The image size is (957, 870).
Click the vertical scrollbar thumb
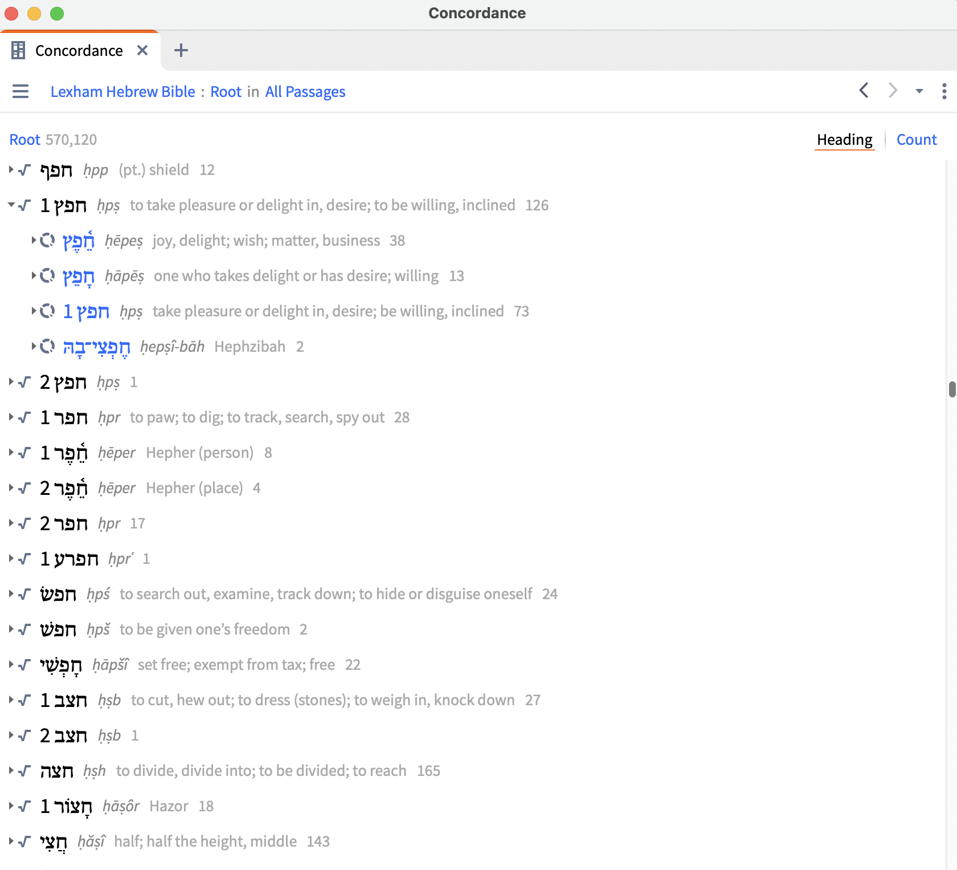pyautogui.click(x=952, y=389)
